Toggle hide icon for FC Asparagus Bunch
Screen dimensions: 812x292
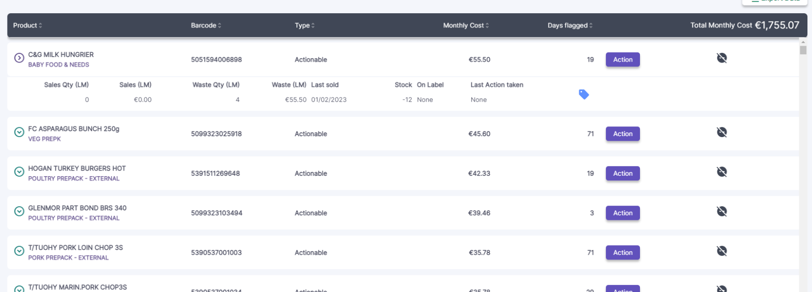(722, 132)
